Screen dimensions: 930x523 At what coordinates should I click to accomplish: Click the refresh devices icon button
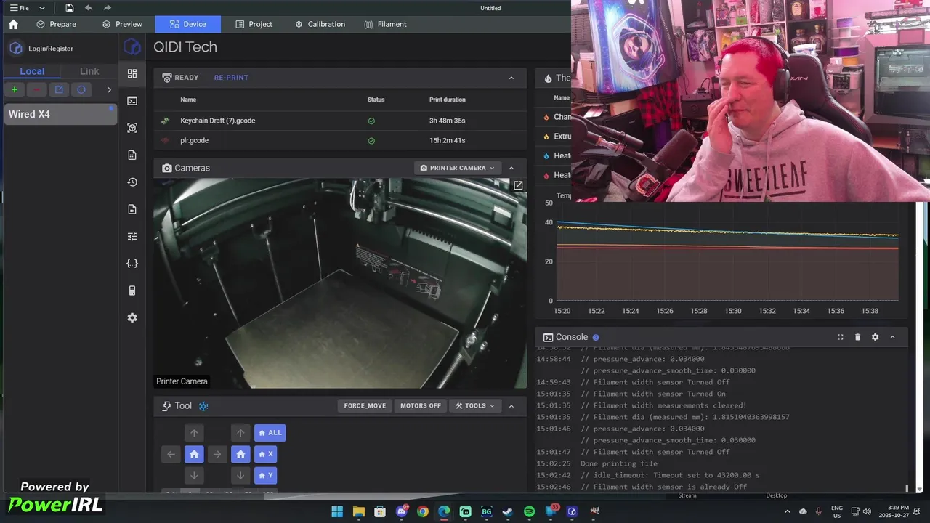tap(81, 89)
